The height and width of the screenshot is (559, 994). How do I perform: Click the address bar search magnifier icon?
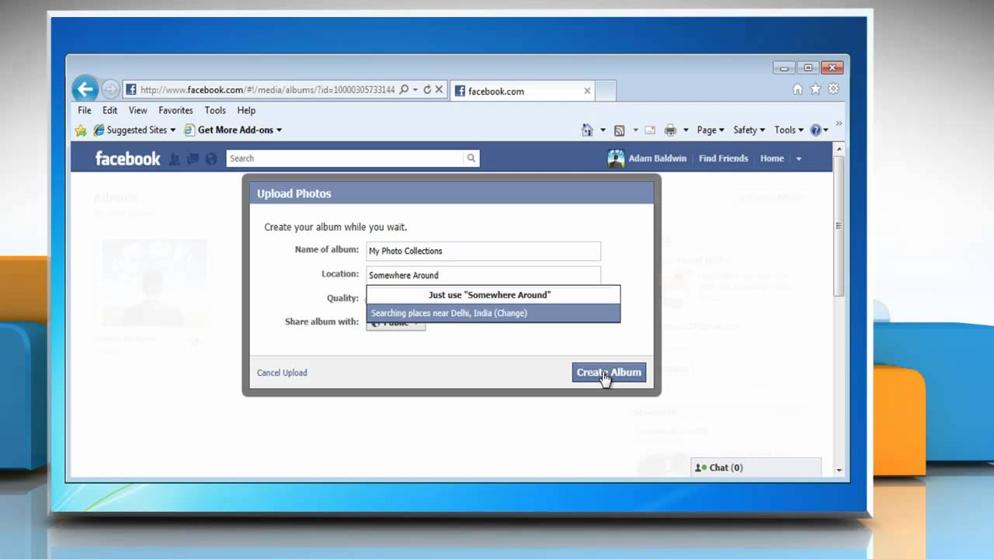click(x=403, y=90)
